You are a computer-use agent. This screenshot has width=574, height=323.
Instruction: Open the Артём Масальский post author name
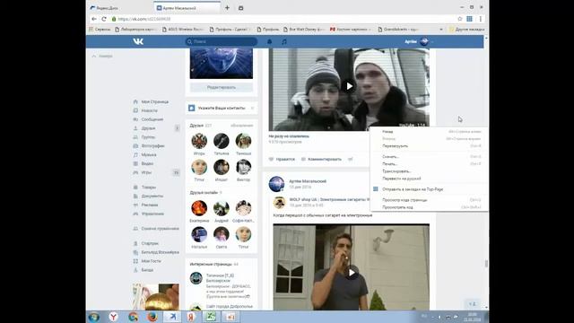(308, 181)
